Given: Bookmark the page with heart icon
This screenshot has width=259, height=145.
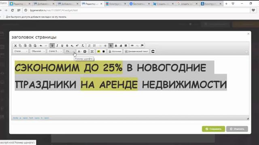Looking at the screenshot, I should (x=253, y=10).
